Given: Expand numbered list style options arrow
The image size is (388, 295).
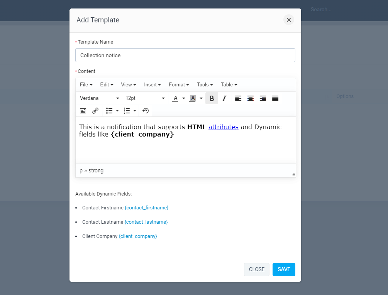Looking at the screenshot, I should tap(135, 111).
